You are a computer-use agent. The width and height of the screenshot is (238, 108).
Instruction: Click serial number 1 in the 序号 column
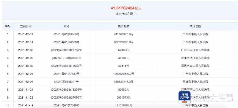click(8, 34)
